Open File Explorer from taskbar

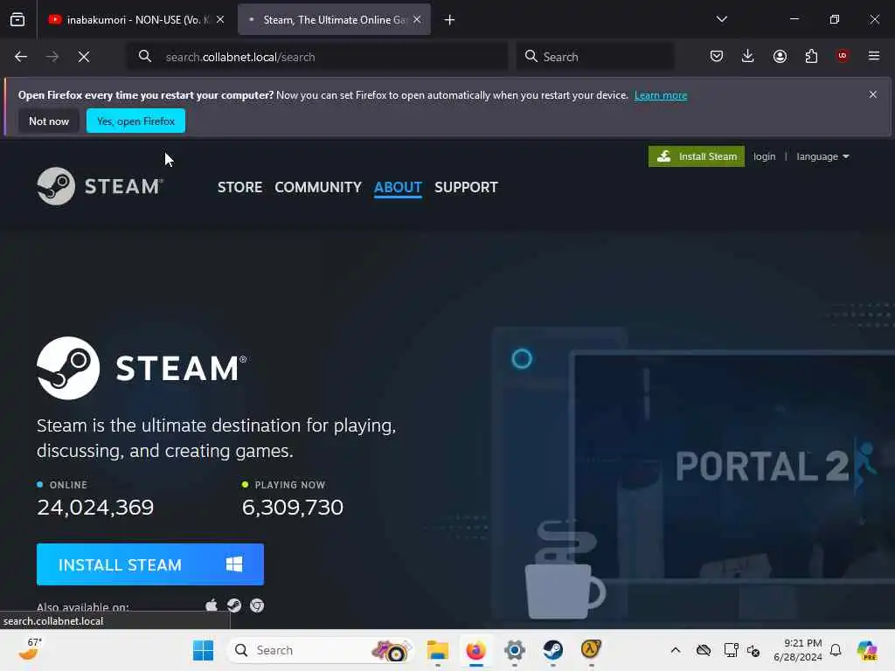[438, 650]
